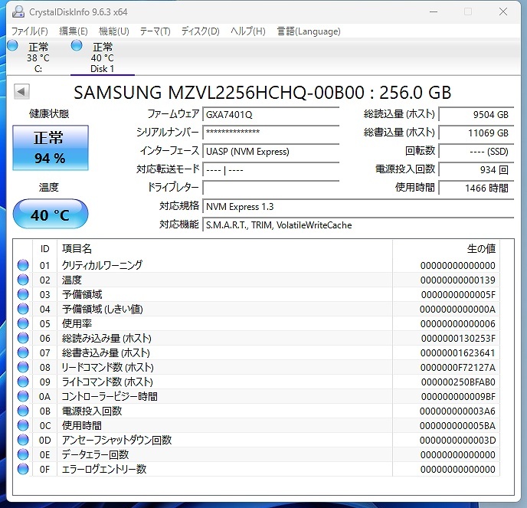
Task: Click status icon for ID 0C 使用時間 row
Action: 23,425
